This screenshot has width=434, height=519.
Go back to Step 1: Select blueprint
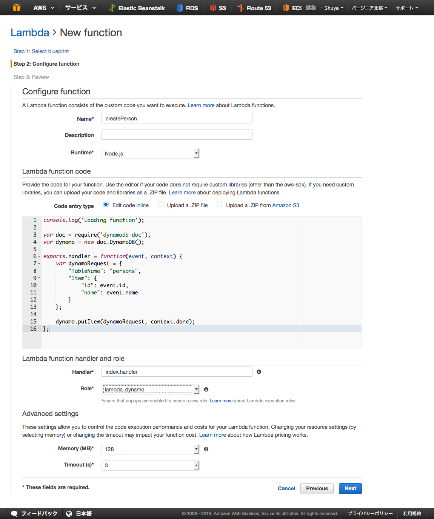[41, 51]
